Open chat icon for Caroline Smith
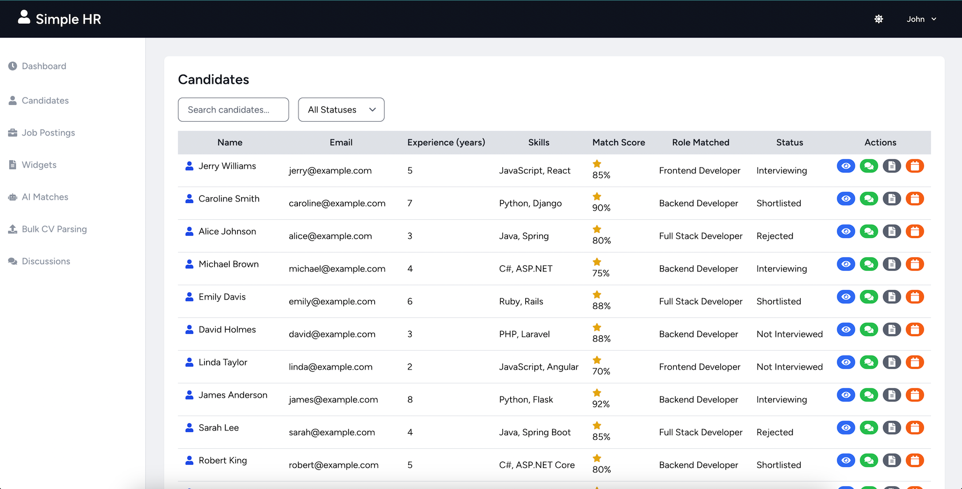The width and height of the screenshot is (962, 489). 868,199
